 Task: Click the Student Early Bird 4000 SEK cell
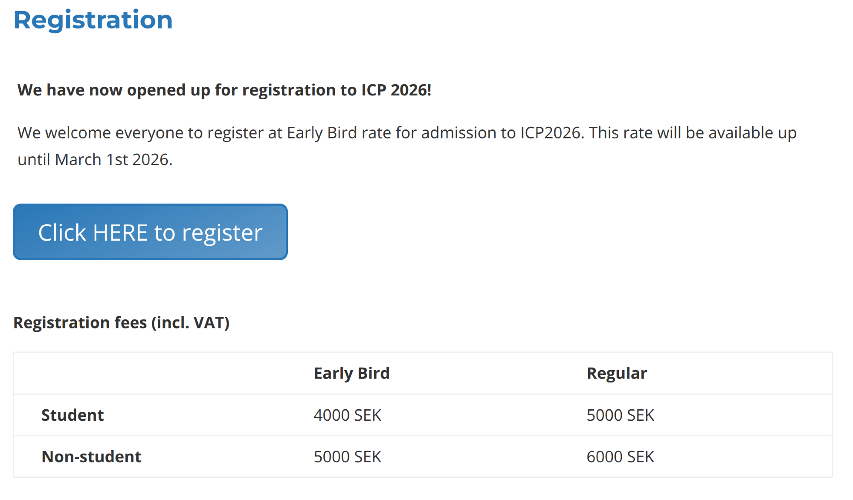tap(347, 415)
